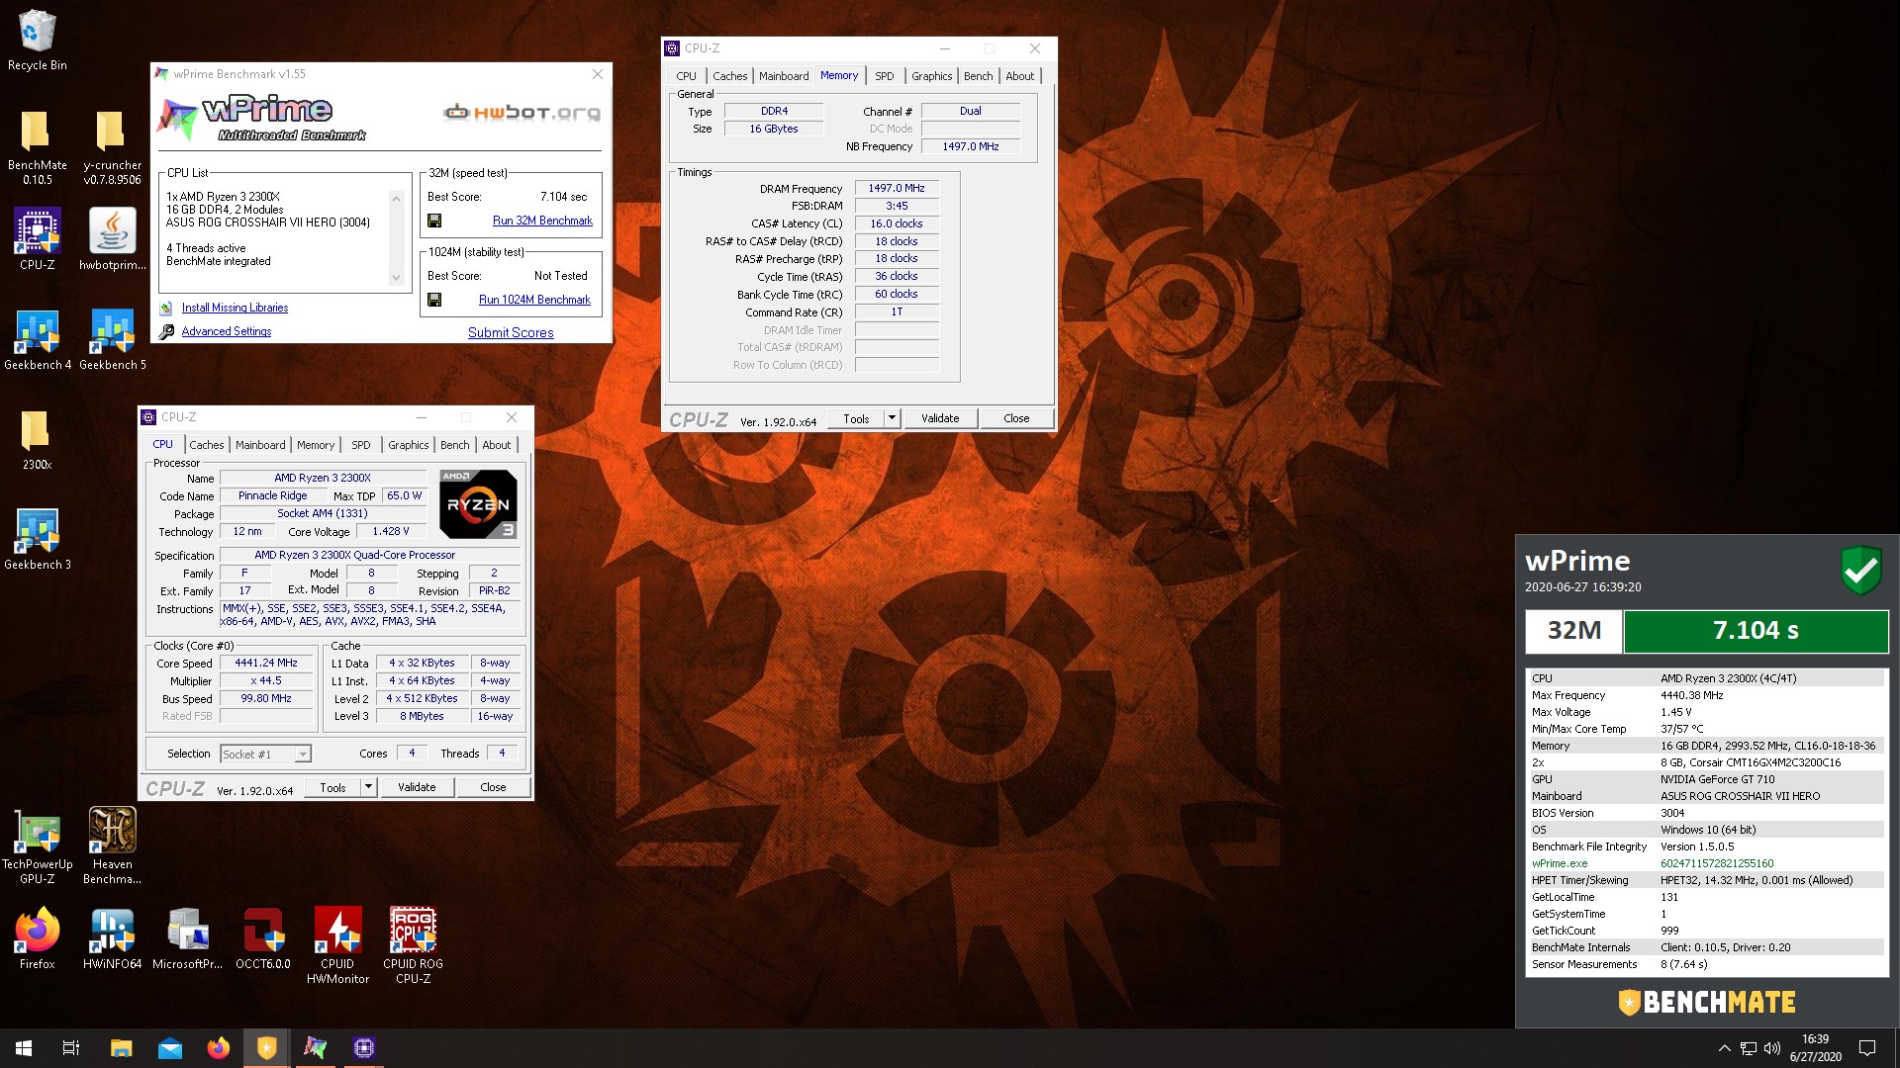Screen dimensions: 1900x1068
Task: Switch to CPU tab in upper CPU-Z window
Action: [x=686, y=76]
